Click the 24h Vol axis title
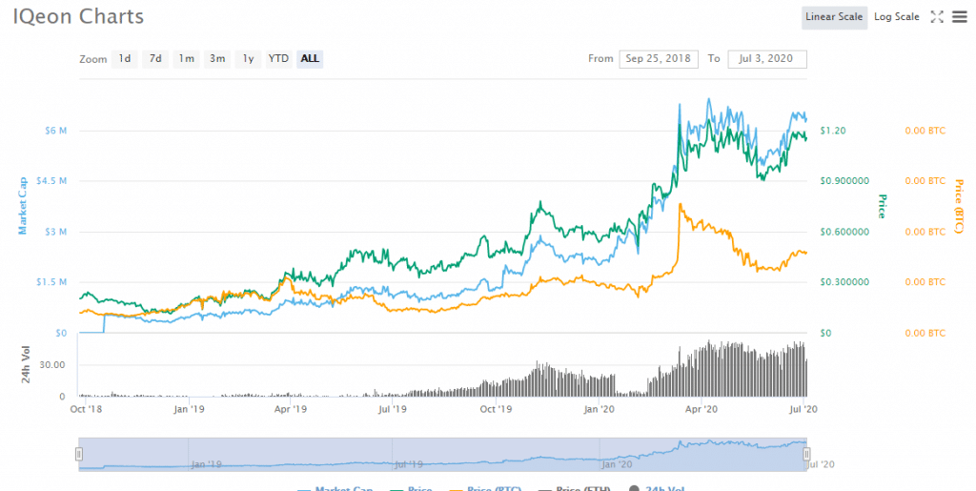Viewport: 976px width, 491px height. click(26, 364)
